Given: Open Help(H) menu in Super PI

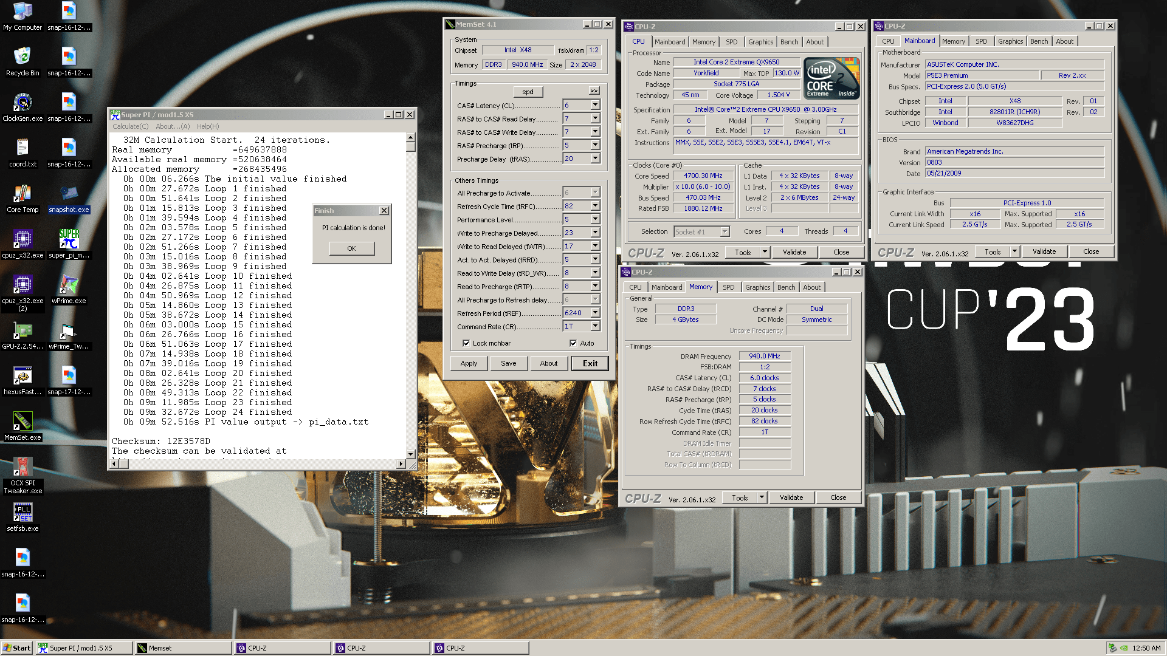Looking at the screenshot, I should click(208, 126).
